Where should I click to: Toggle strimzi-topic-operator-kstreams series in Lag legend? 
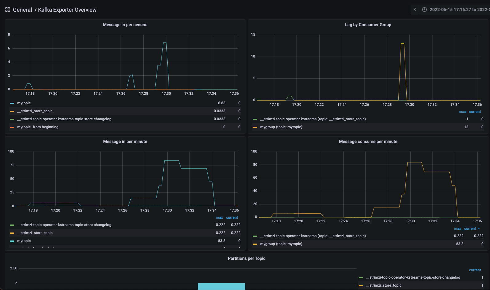(313, 119)
